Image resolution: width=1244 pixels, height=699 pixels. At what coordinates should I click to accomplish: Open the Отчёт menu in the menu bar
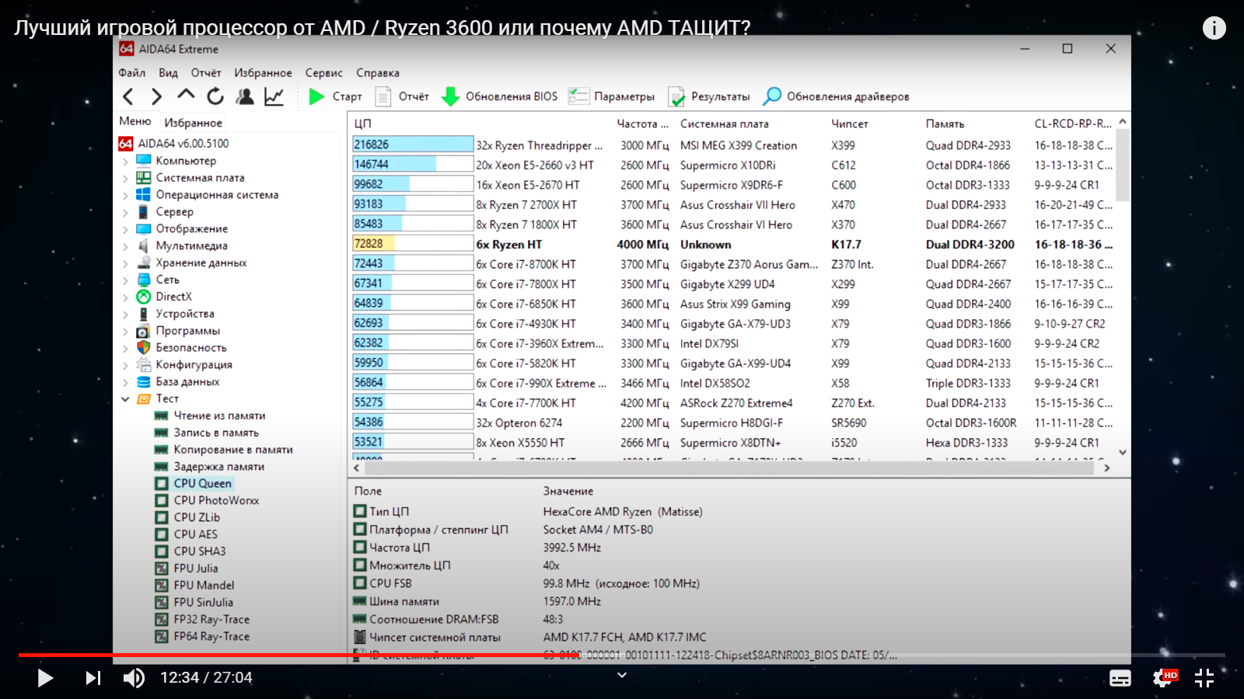click(x=206, y=73)
